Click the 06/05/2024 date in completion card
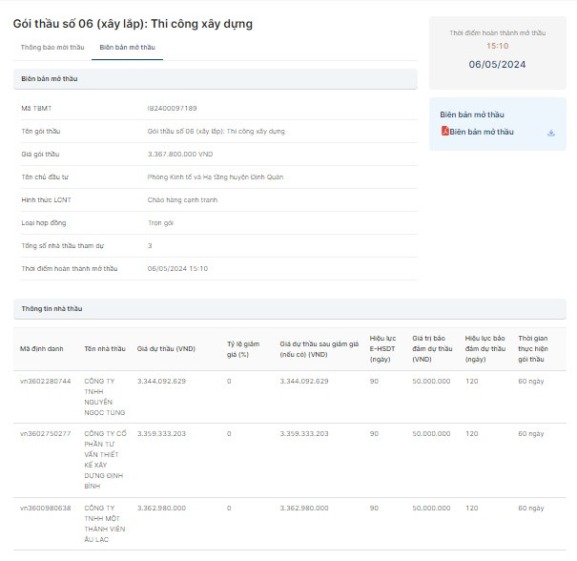 497,65
